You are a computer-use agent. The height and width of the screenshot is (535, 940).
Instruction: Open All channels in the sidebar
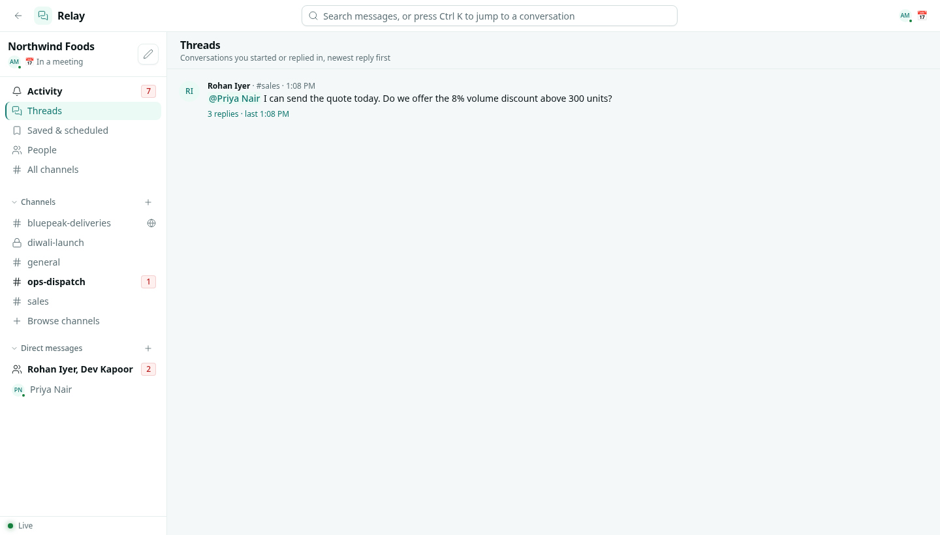pos(83,170)
